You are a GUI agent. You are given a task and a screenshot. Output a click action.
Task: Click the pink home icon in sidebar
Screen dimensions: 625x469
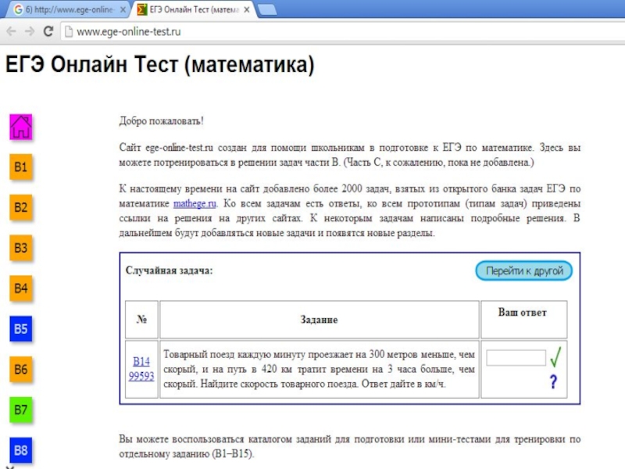click(21, 127)
